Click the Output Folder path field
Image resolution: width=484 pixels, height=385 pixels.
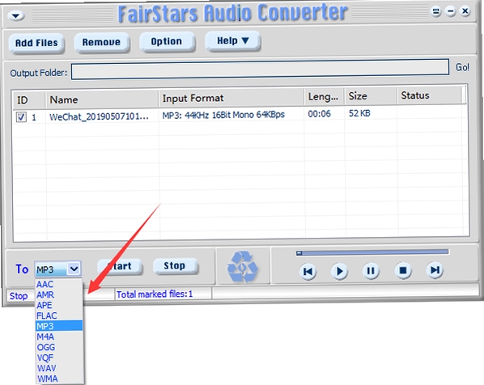[260, 70]
